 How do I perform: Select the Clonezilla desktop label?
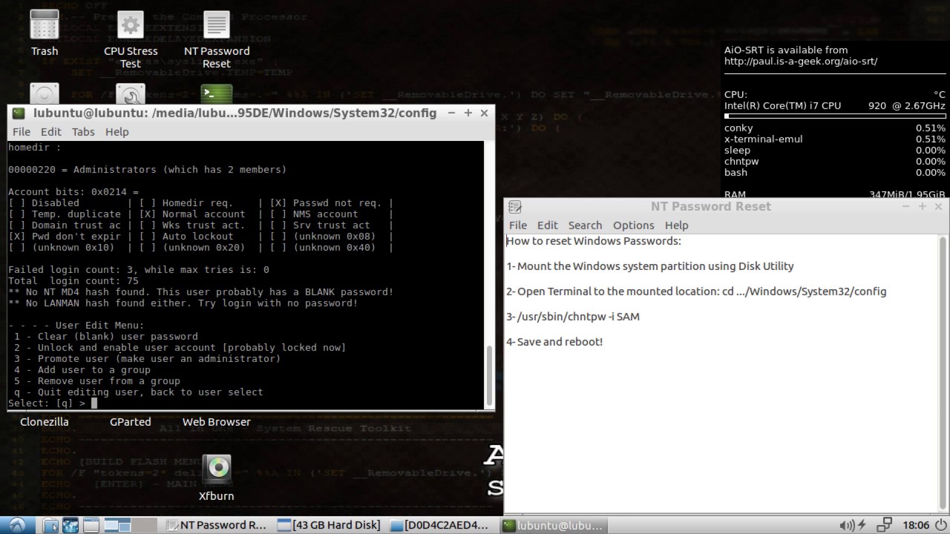coord(45,422)
